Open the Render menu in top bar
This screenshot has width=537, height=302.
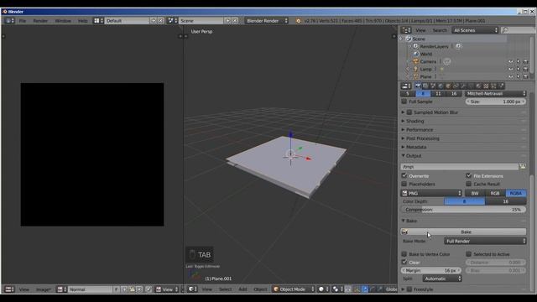(40, 20)
